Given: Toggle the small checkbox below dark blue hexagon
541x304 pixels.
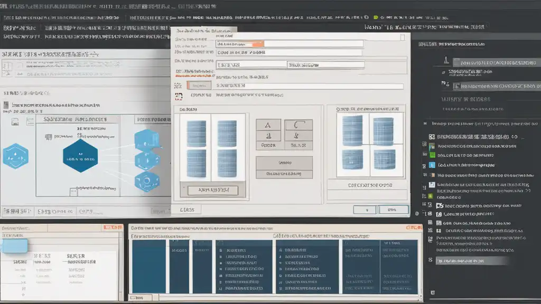Looking at the screenshot, I should coord(73,193).
